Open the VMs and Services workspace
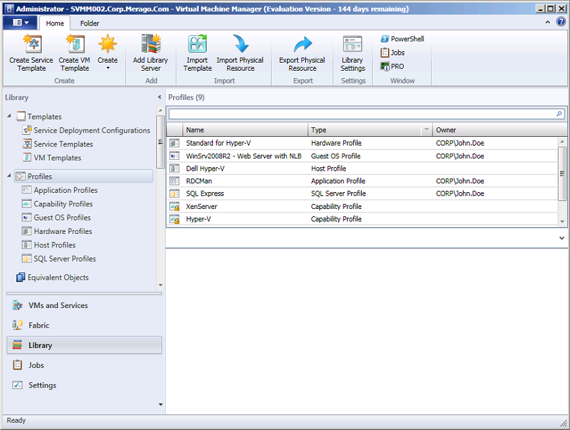 (84, 305)
